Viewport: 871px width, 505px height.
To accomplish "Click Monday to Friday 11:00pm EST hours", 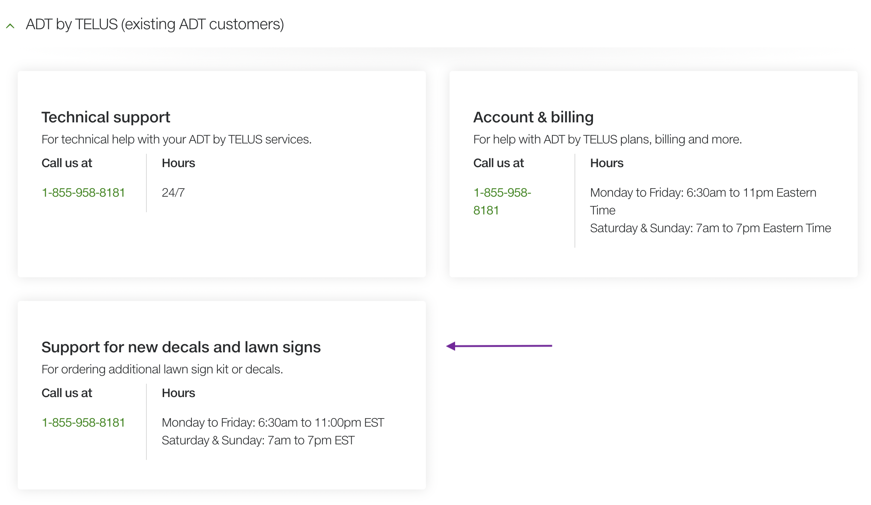I will click(273, 423).
